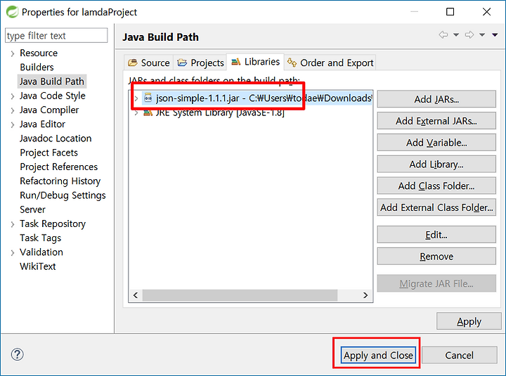
Task: Expand the Task Repository node
Action: (x=13, y=224)
